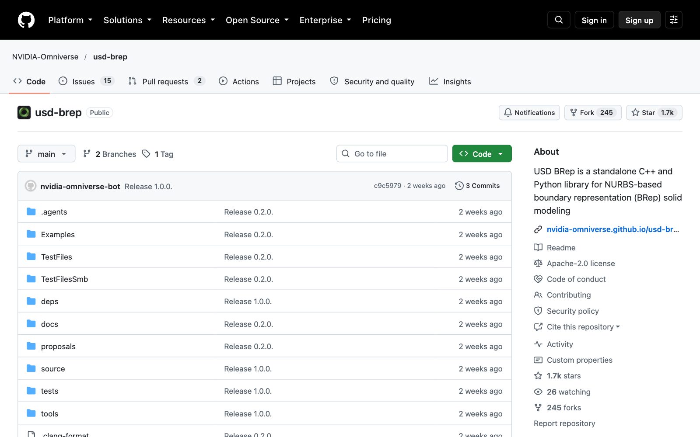Viewport: 700px width, 437px height.
Task: Expand the Open Source header menu
Action: tap(257, 20)
